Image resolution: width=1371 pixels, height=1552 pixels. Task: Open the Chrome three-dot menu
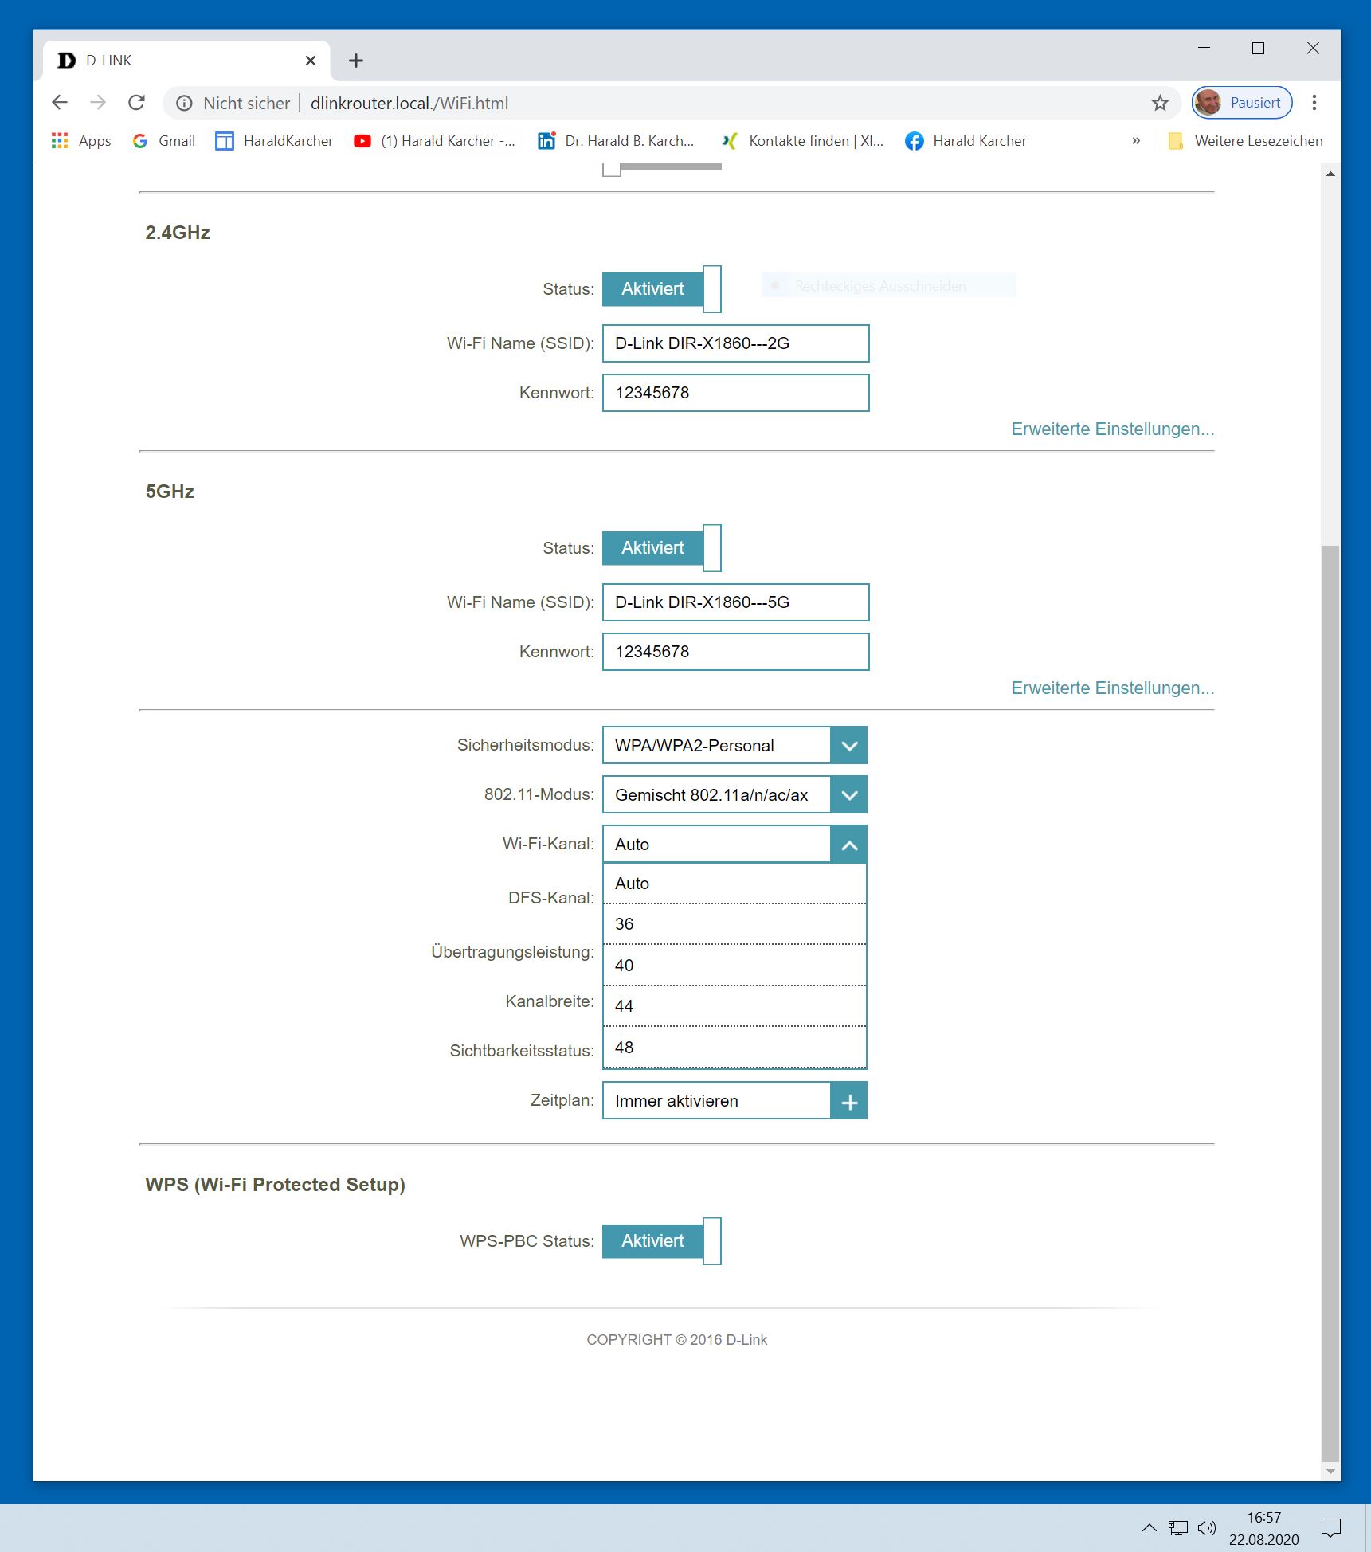point(1314,103)
